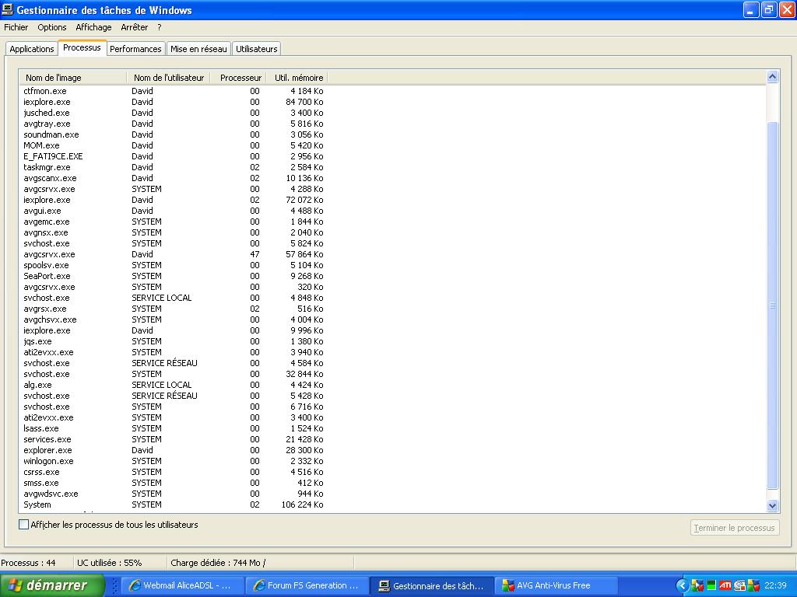
Task: Open the Affichage menu
Action: (93, 27)
